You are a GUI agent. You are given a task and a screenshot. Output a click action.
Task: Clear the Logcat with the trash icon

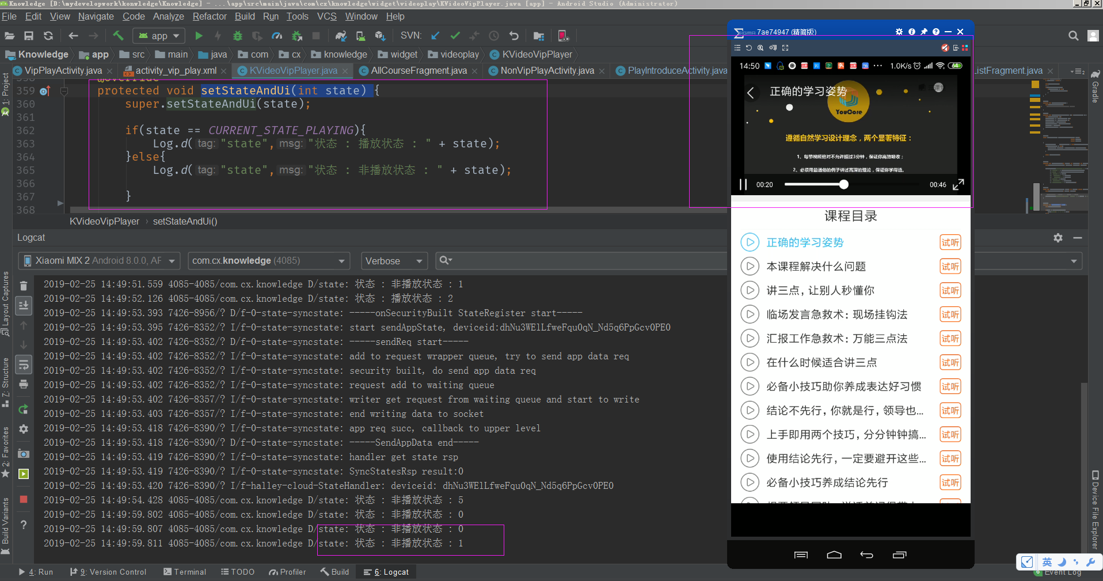point(24,286)
